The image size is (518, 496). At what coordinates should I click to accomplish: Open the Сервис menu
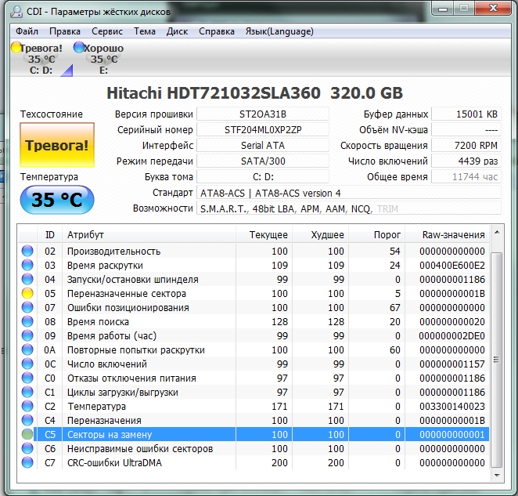[x=107, y=31]
